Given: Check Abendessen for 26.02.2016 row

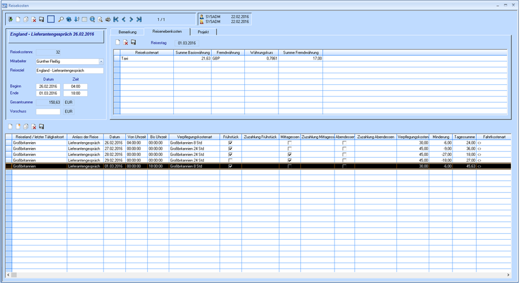Looking at the screenshot, I should click(x=344, y=143).
